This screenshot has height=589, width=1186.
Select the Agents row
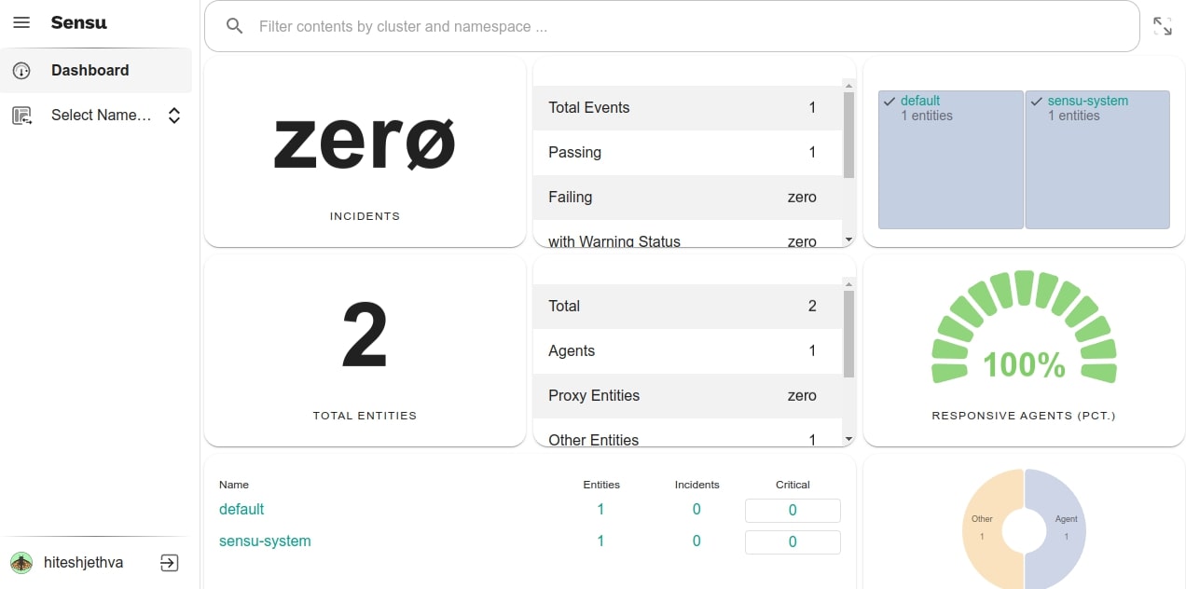[x=688, y=350]
